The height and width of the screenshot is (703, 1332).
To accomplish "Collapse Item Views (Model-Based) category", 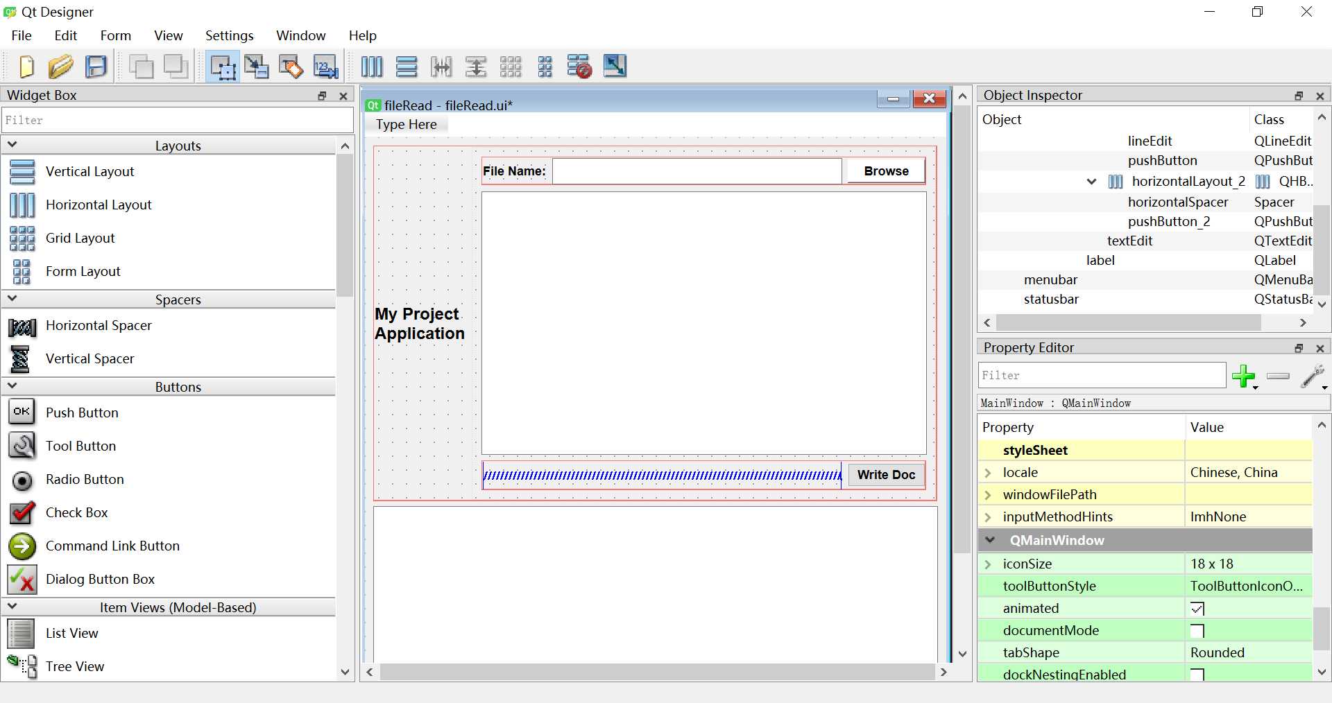I will coord(12,607).
